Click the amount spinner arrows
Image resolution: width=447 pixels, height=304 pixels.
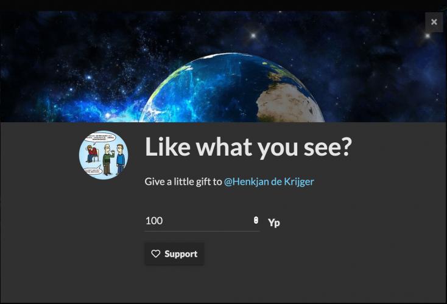(x=256, y=220)
